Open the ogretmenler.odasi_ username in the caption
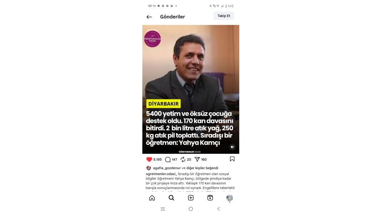Viewport: 382px width, 214px height. pyautogui.click(x=161, y=174)
